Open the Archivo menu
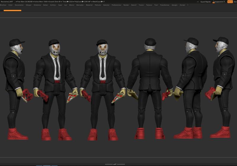The width and height of the screenshot is (237, 166). click(x=53, y=5)
